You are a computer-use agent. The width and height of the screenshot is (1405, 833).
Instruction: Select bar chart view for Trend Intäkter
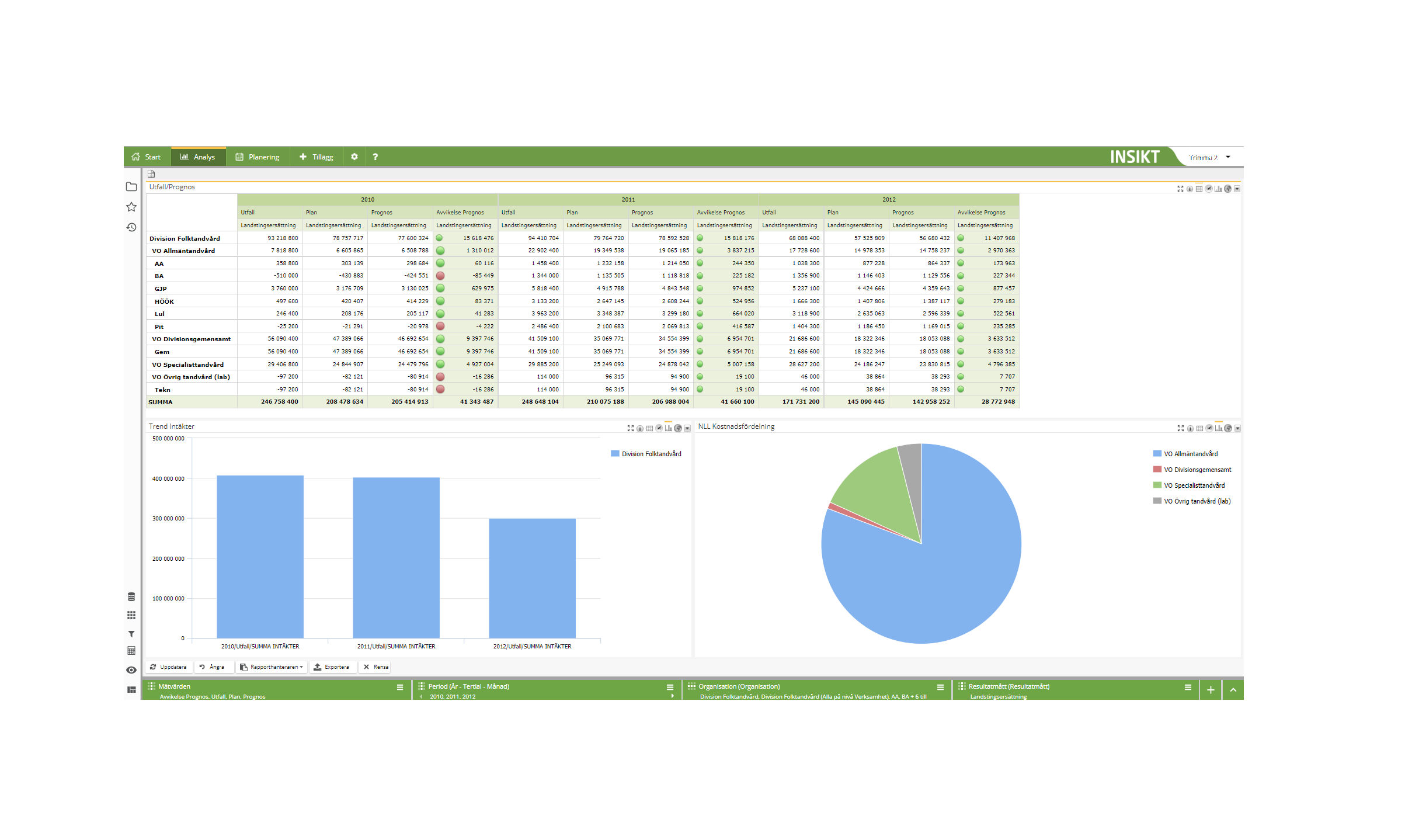click(x=669, y=428)
